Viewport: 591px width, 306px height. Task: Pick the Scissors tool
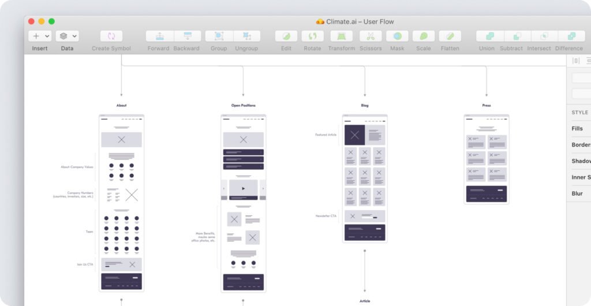(x=371, y=36)
